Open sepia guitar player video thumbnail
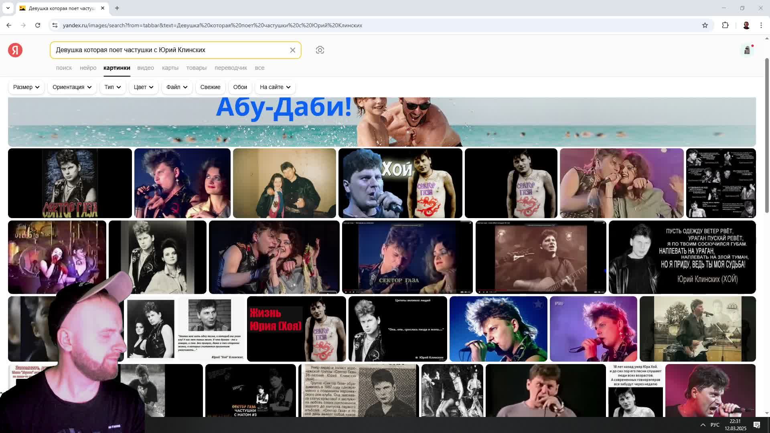This screenshot has height=433, width=770. (541, 257)
